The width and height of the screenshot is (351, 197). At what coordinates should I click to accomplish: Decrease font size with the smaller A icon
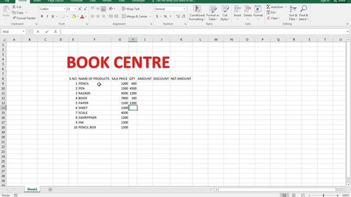click(86, 9)
